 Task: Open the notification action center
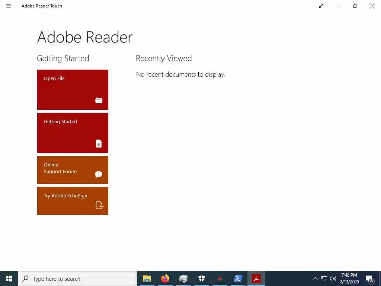pos(369,279)
